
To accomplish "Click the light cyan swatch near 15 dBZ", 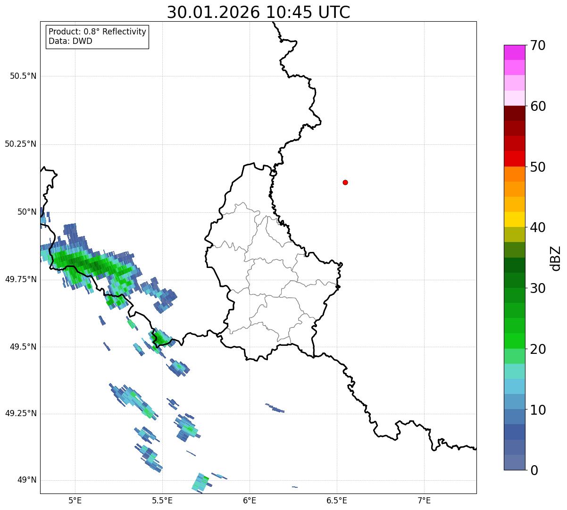I will pyautogui.click(x=514, y=371).
